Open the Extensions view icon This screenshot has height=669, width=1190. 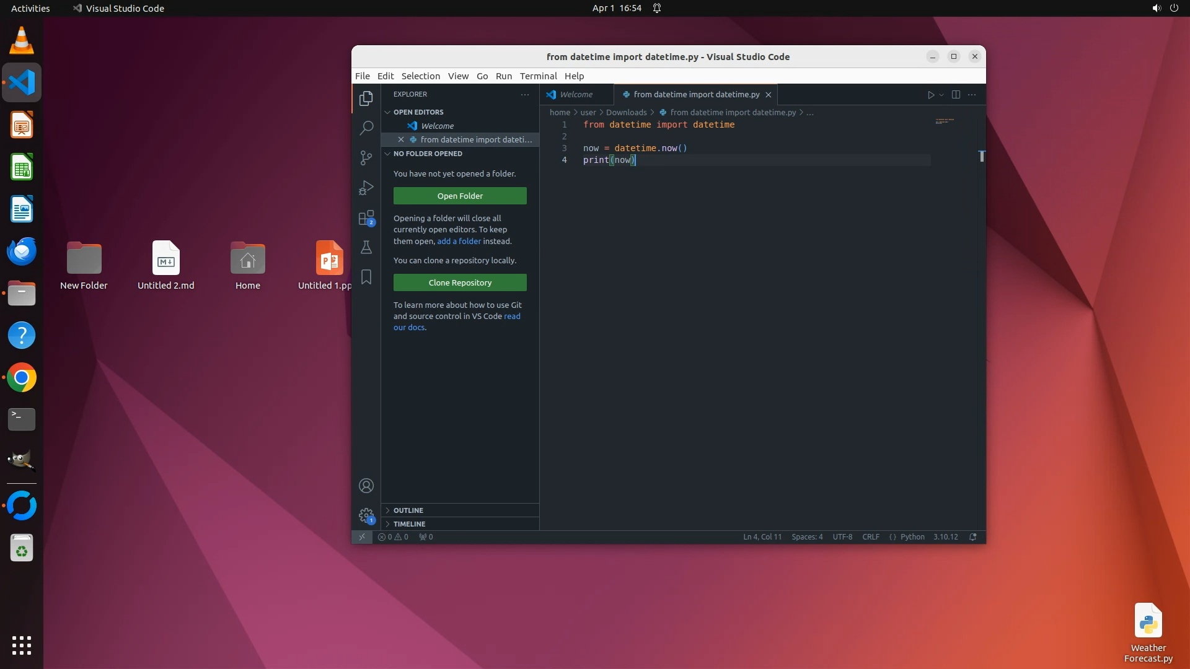(x=366, y=218)
